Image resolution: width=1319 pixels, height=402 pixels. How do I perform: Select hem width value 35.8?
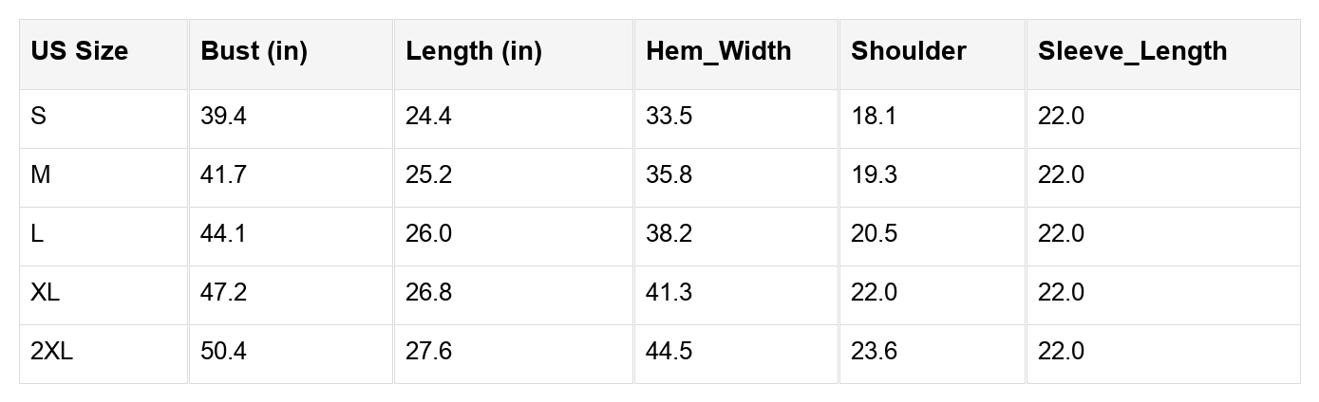pyautogui.click(x=669, y=175)
